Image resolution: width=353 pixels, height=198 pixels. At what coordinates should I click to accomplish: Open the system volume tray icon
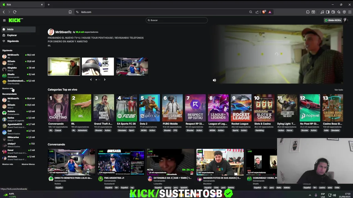coord(334,195)
